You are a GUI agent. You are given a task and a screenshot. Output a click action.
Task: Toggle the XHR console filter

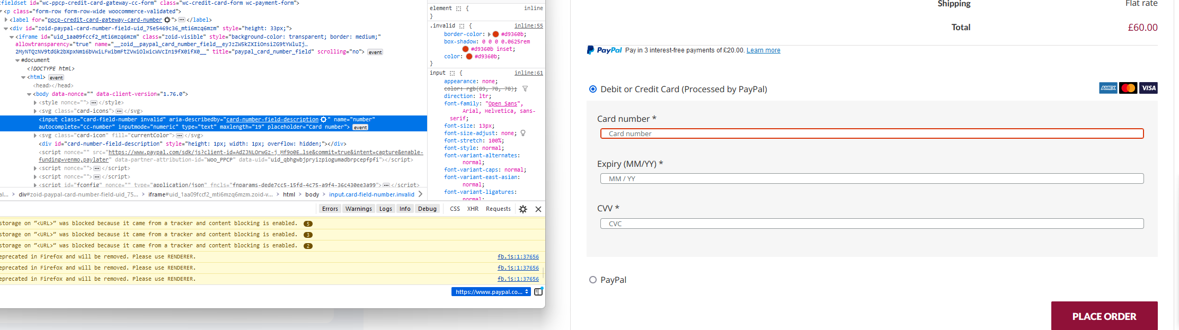tap(473, 209)
